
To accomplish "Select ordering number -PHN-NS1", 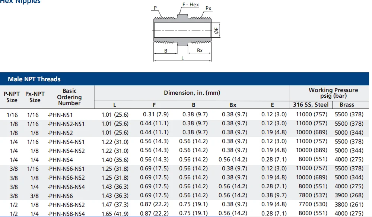I will click(60, 115).
